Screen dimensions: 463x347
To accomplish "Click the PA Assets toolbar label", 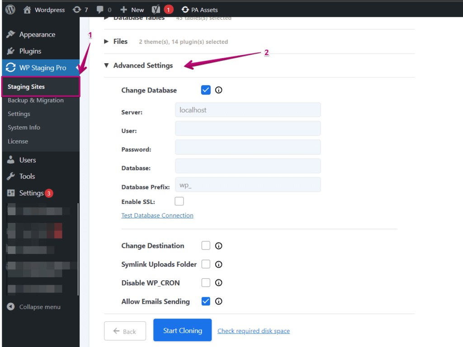I will [204, 10].
